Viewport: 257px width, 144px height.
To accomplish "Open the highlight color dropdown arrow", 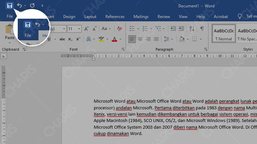I will 107,39.
